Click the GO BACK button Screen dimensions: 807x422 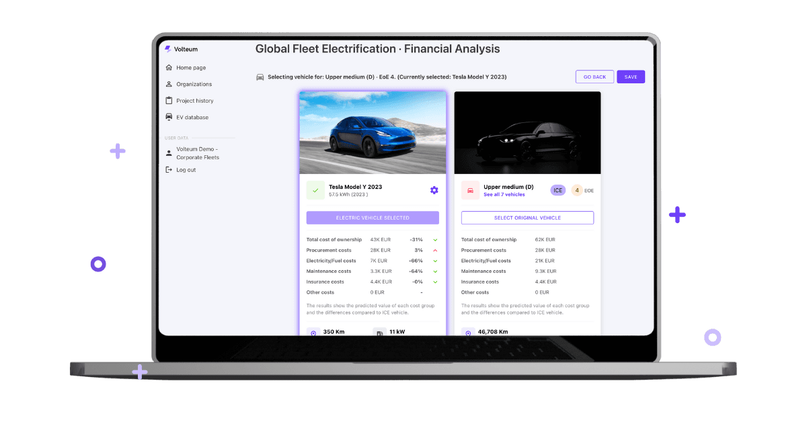pos(594,77)
